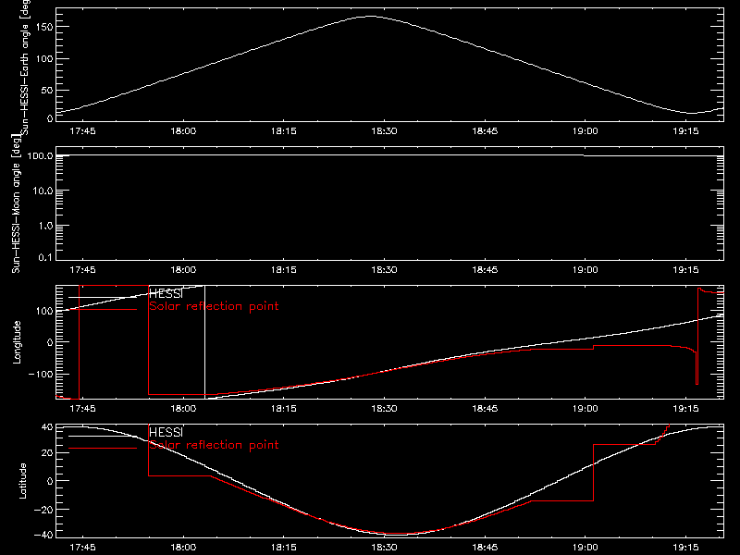Click the peak of Sun-HESSI-Earth angle curve
The width and height of the screenshot is (740, 555).
point(371,17)
